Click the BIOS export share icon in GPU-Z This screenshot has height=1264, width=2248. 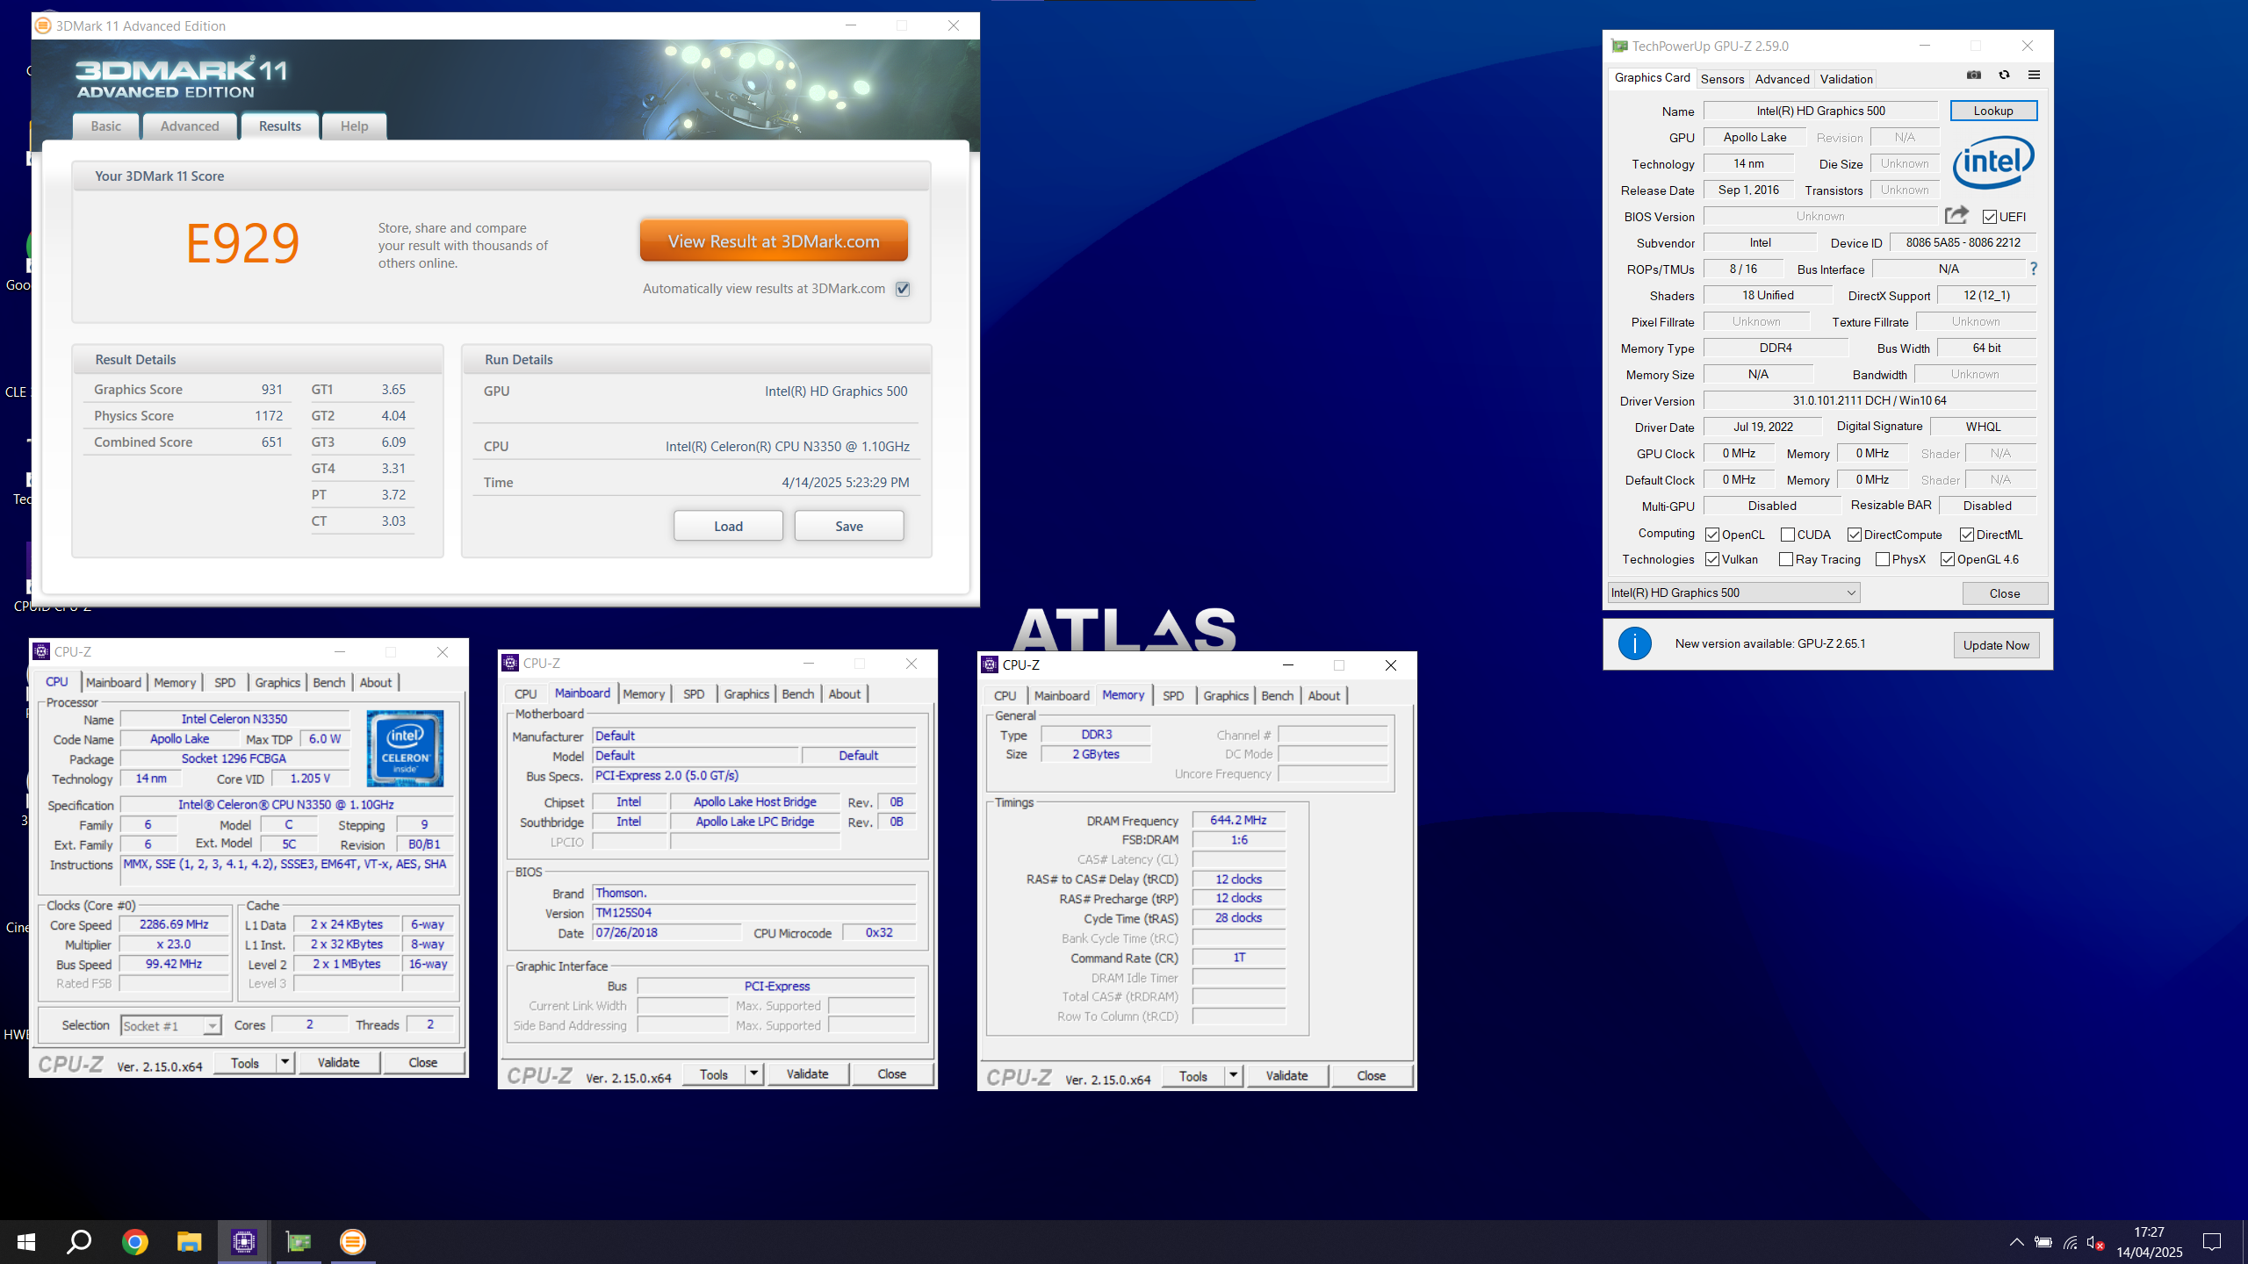tap(1956, 215)
